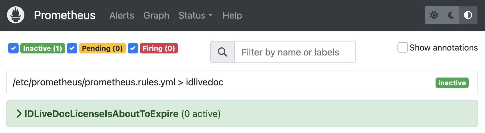This screenshot has height=133, width=485.
Task: Select browser-preferred theme contrast icon
Action: [468, 15]
